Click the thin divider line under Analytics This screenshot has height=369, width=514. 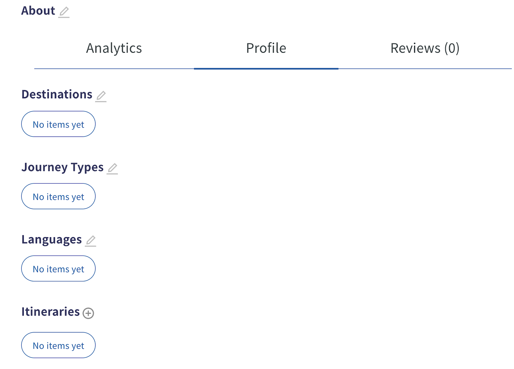coord(114,68)
